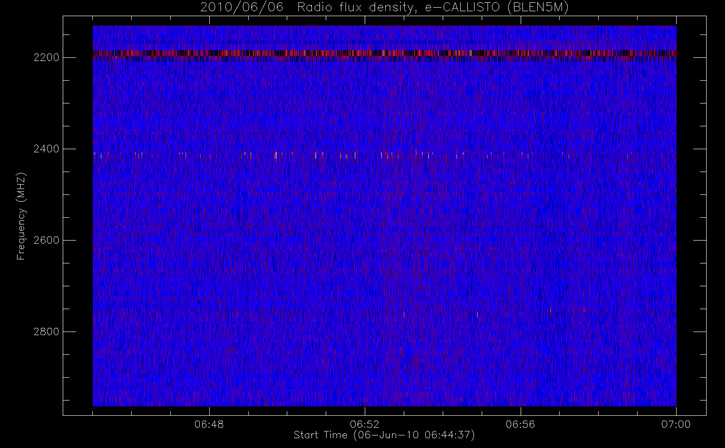725x448 pixels.
Task: Click the 2200 frequency axis label
Action: tap(46, 57)
